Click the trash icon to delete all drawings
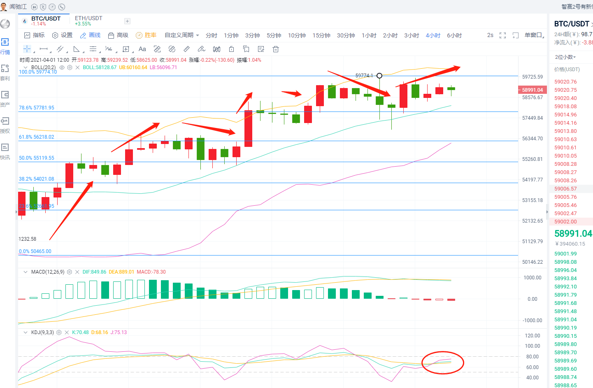 click(276, 49)
